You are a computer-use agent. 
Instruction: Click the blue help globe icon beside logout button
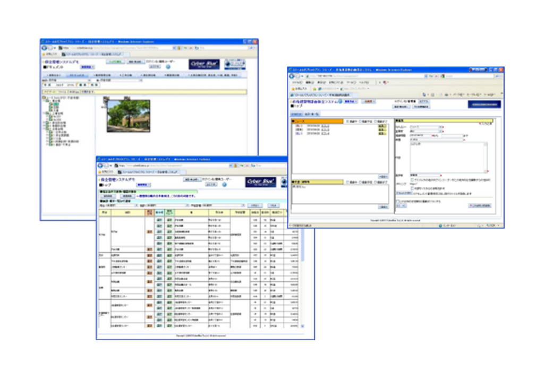click(168, 67)
